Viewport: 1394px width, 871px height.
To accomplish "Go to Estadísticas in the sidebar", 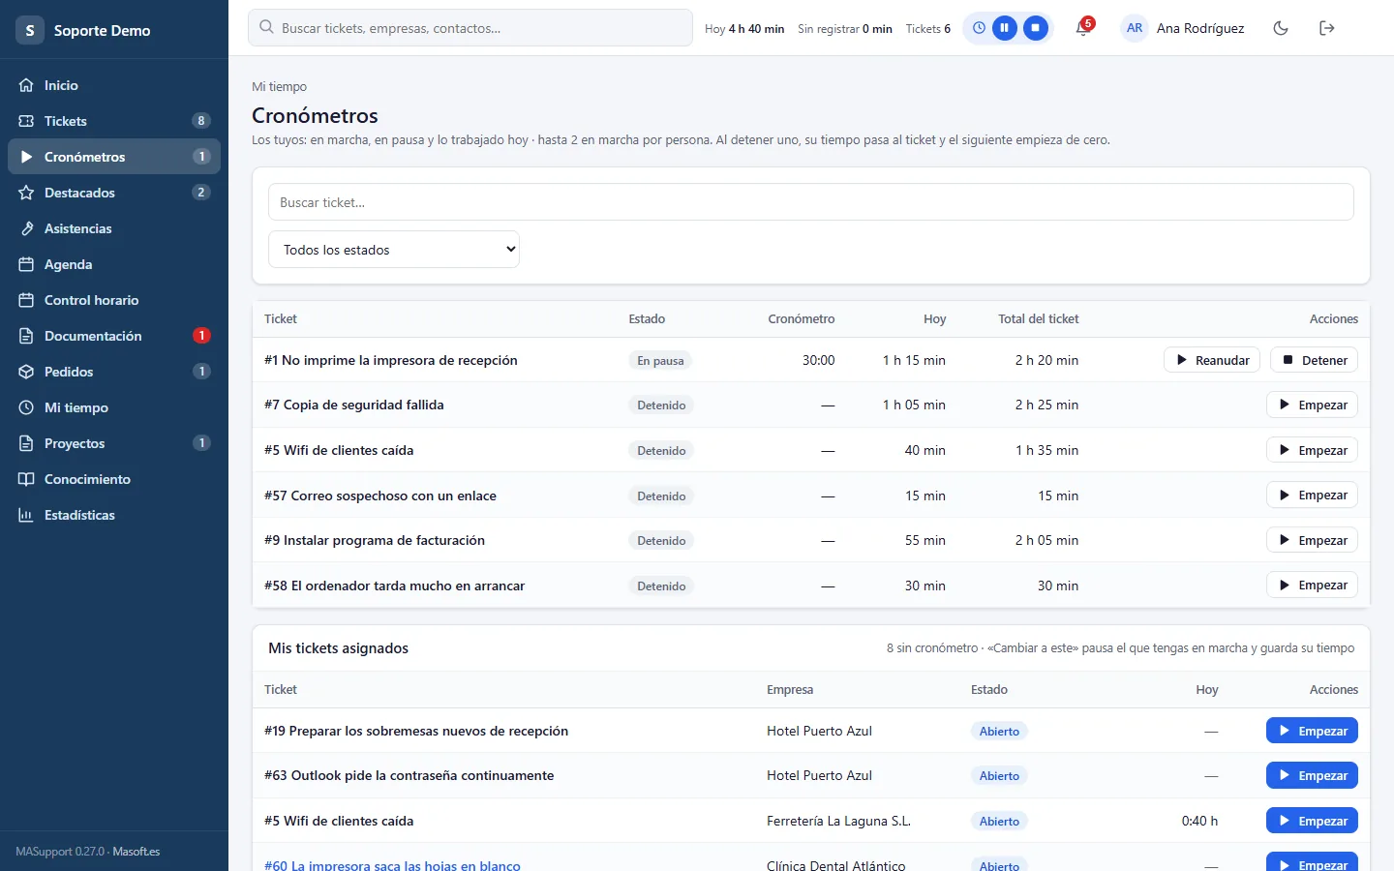I will 114,515.
